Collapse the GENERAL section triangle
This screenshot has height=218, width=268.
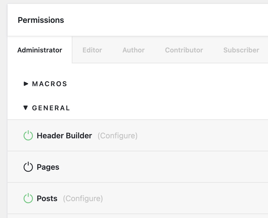pyautogui.click(x=25, y=108)
